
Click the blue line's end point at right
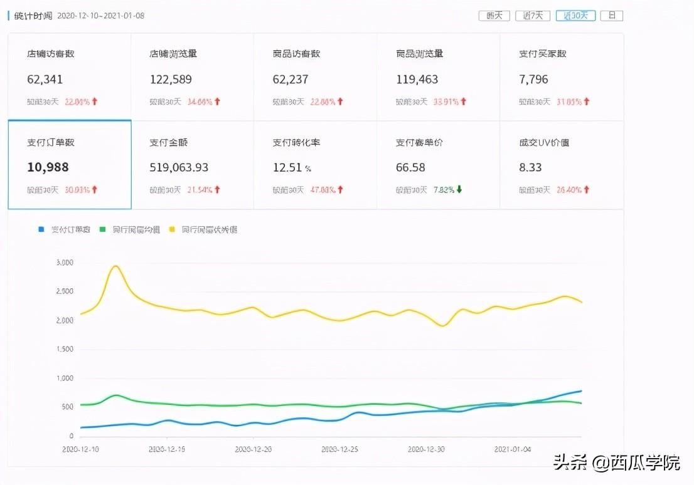pos(580,391)
